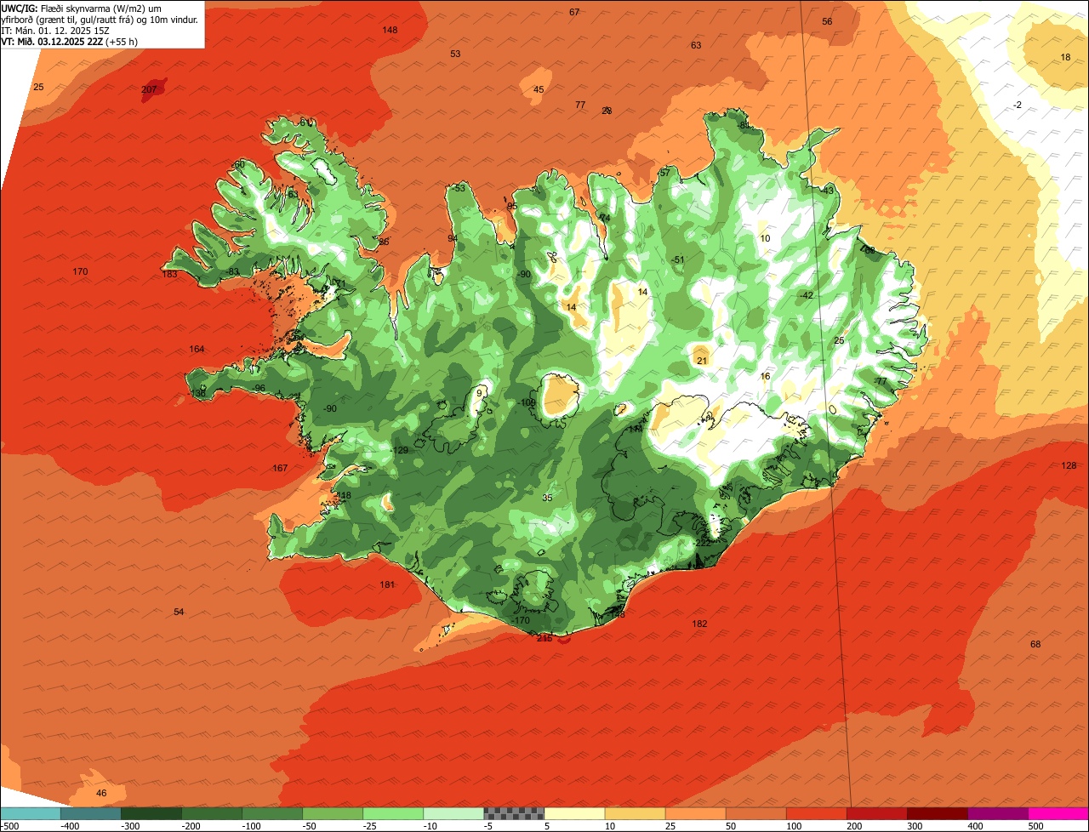Click the 'yfirborð (grænt til, gul/rautt frá)' header line
The height and width of the screenshot is (832, 1089).
click(101, 19)
